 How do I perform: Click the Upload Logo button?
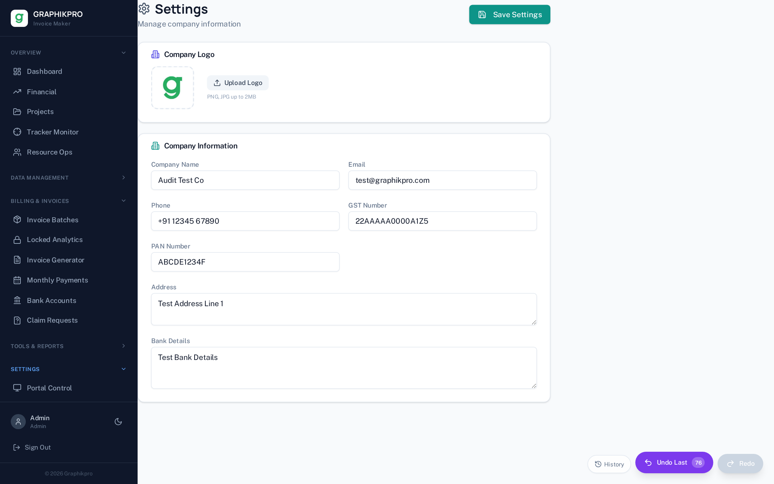[238, 83]
